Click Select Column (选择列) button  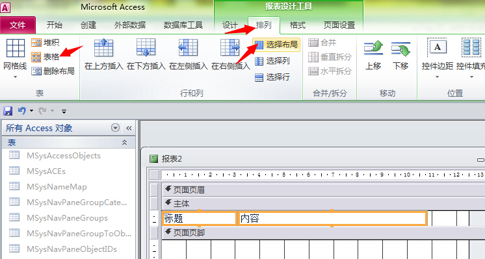[x=272, y=61]
